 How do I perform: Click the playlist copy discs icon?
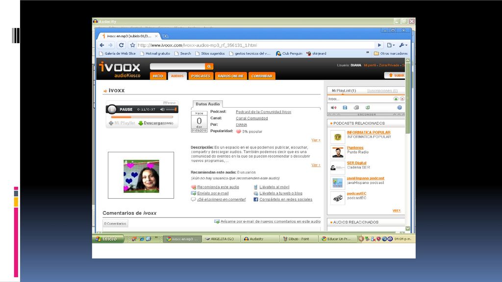pyautogui.click(x=356, y=108)
